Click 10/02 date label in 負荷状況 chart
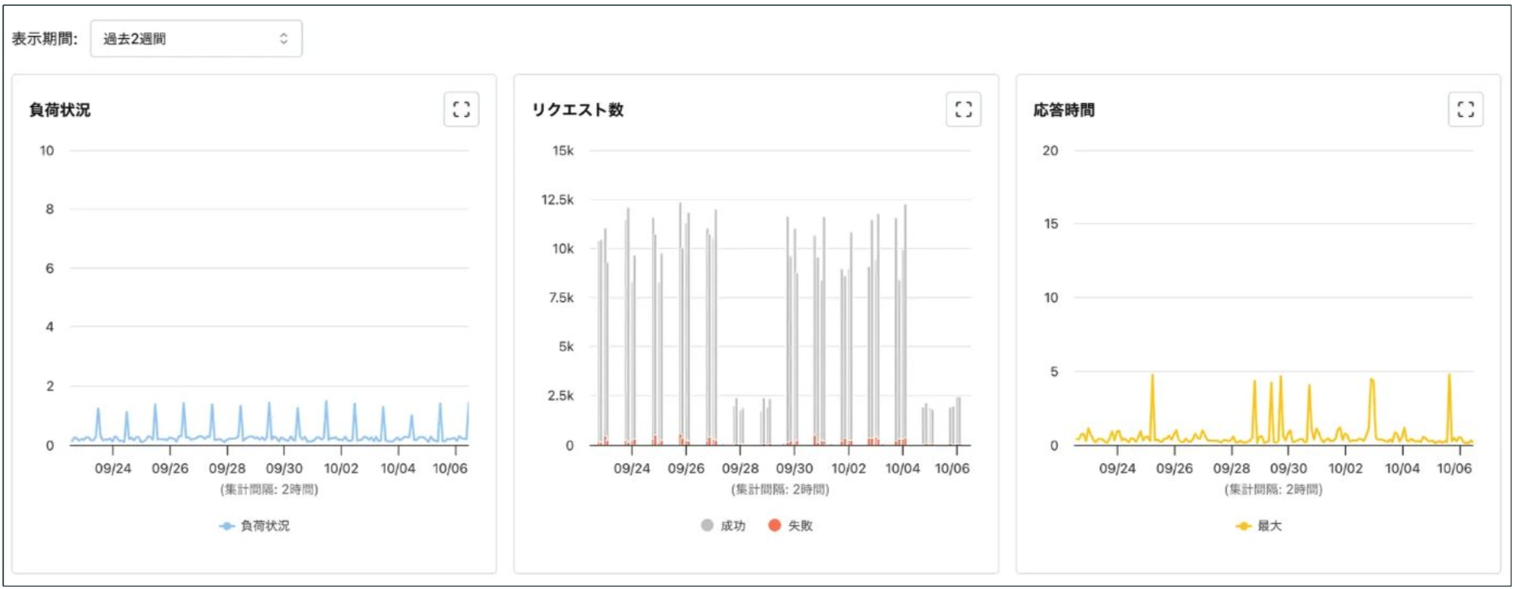1515x589 pixels. pos(341,468)
